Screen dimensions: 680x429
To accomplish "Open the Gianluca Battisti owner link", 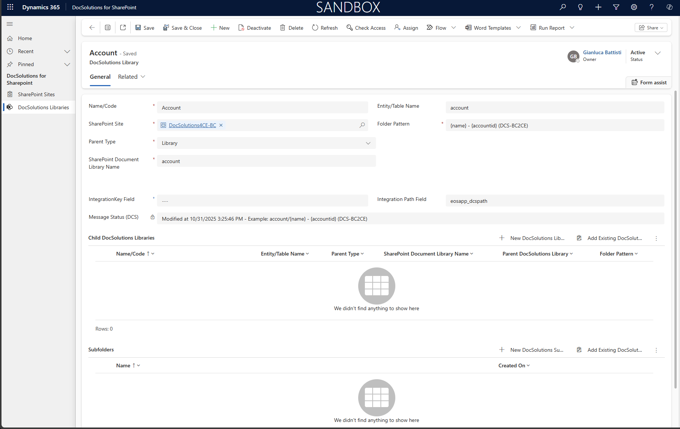I will tap(602, 52).
